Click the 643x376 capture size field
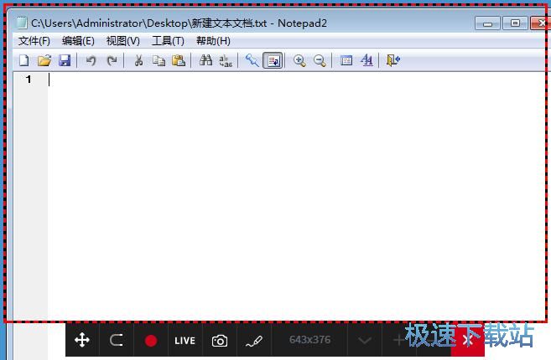Image resolution: width=551 pixels, height=360 pixels. [309, 340]
